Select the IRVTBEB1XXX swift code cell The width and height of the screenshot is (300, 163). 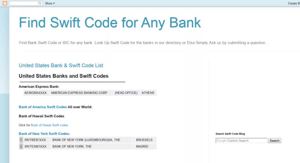[x=35, y=140]
